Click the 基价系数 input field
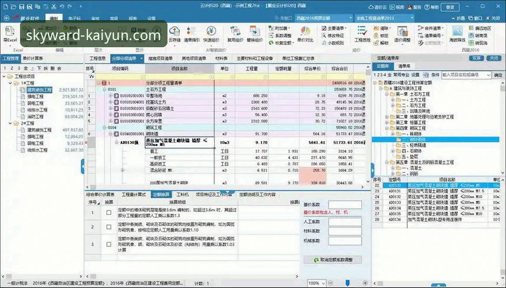The image size is (506, 288). (x=345, y=205)
